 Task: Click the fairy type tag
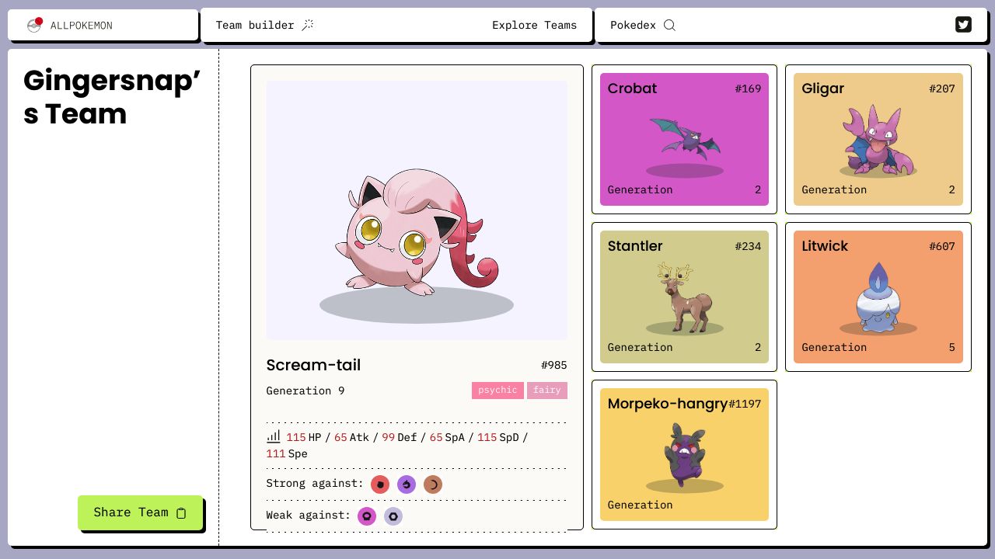click(547, 391)
